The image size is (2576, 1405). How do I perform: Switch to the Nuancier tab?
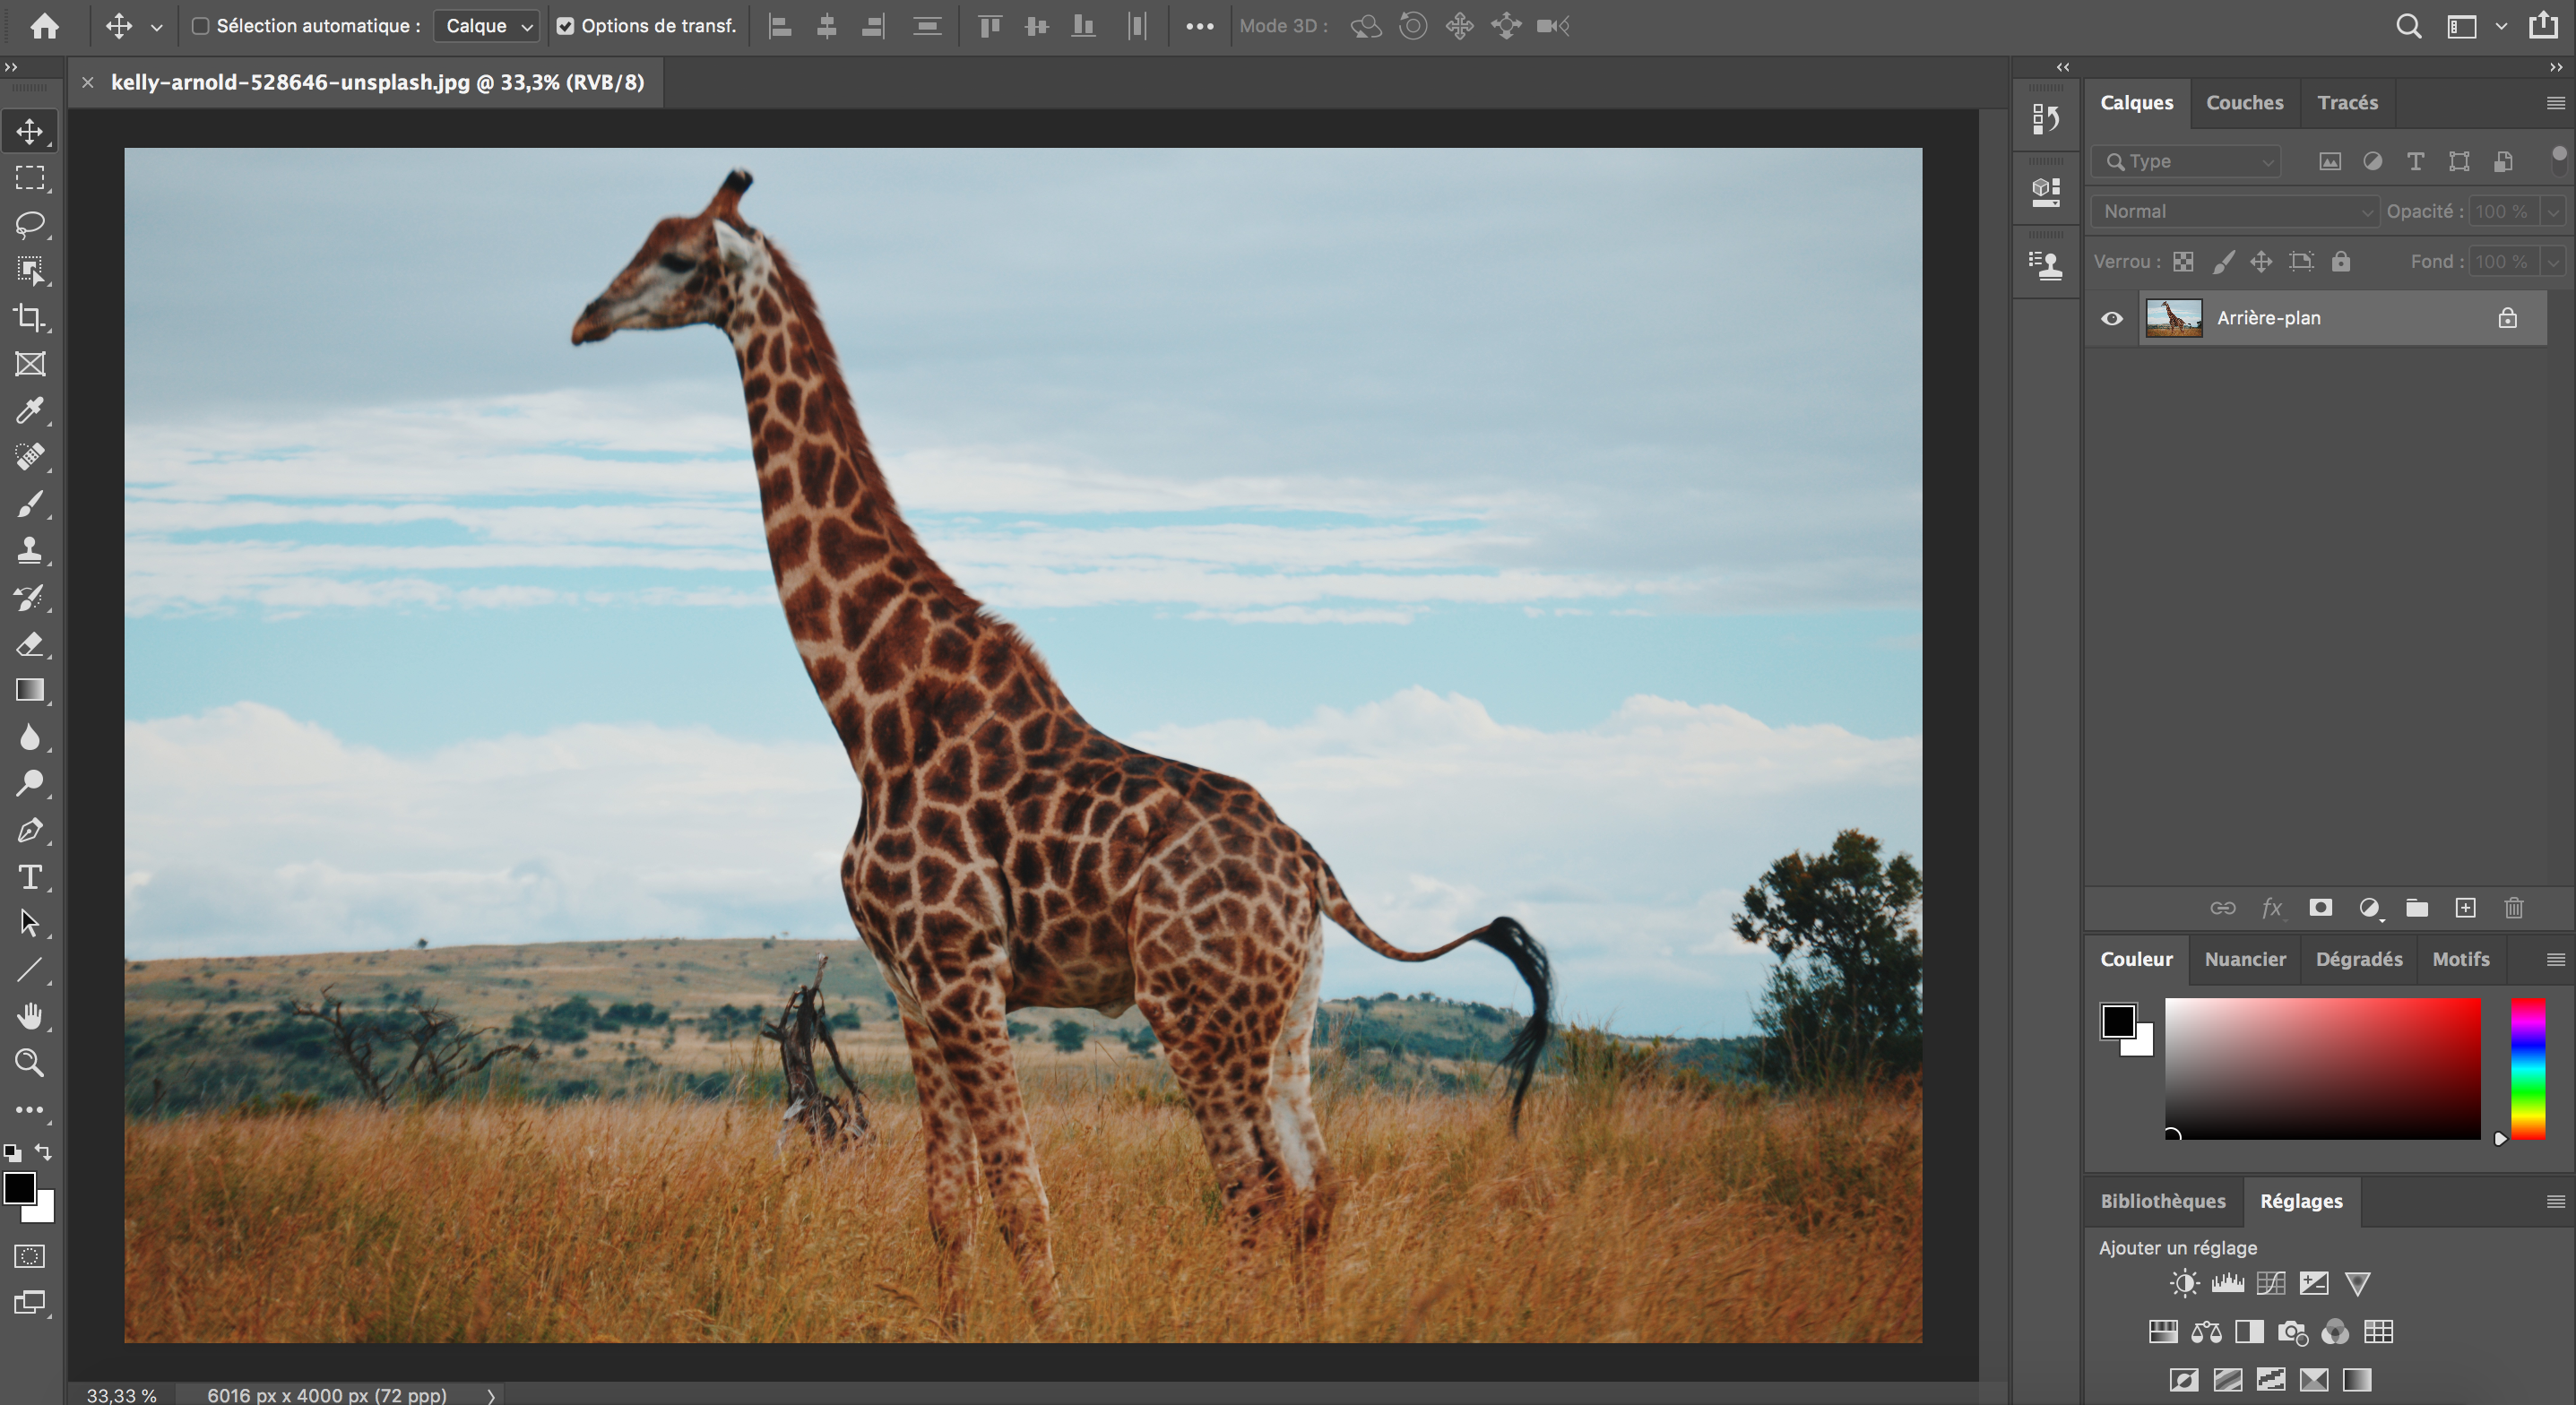2245,959
